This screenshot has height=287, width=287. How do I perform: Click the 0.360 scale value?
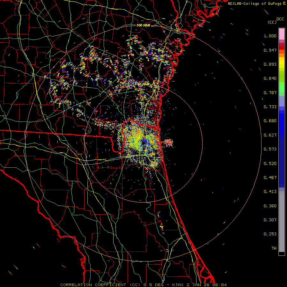pos(270,206)
